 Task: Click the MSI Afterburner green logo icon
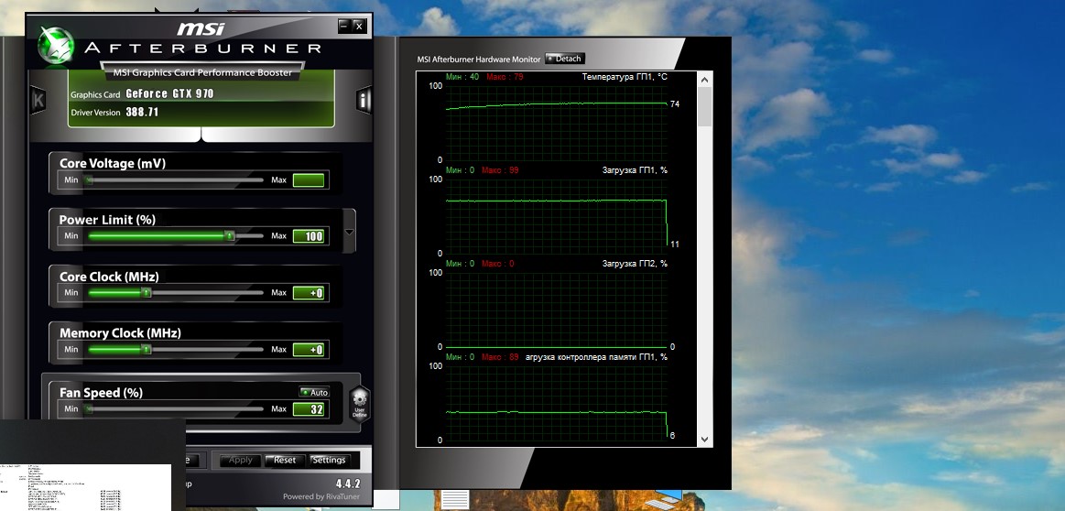click(56, 46)
